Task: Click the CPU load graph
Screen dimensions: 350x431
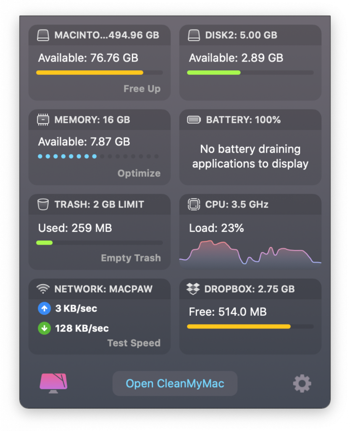Action: click(250, 253)
